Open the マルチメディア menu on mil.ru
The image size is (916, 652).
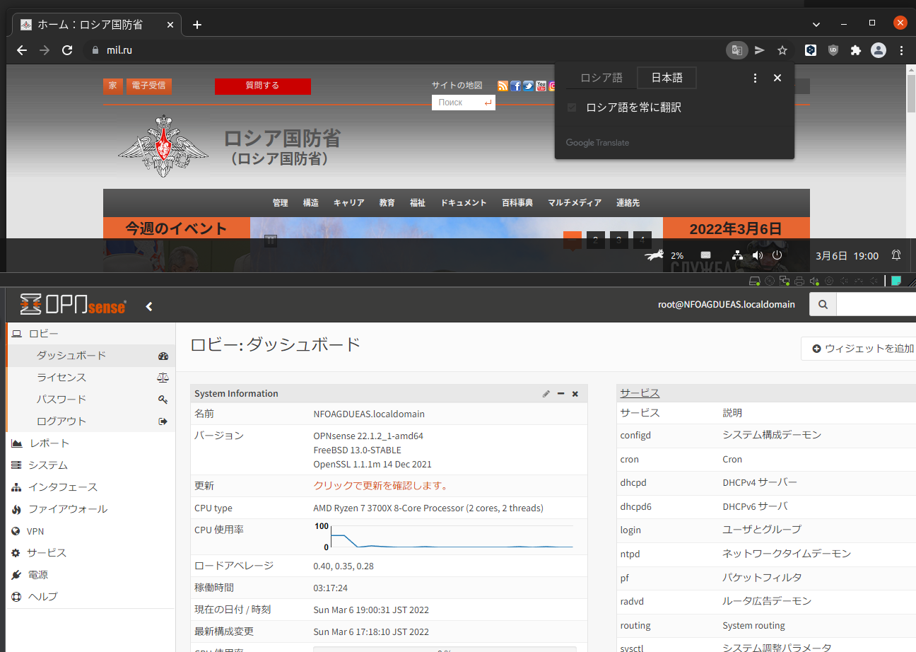pyautogui.click(x=575, y=203)
